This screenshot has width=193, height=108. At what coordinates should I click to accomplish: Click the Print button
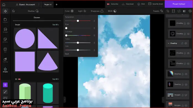click(141, 4)
